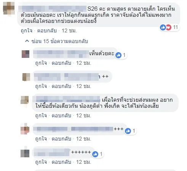Click the like reaction icon on S26 comment

tap(163, 27)
